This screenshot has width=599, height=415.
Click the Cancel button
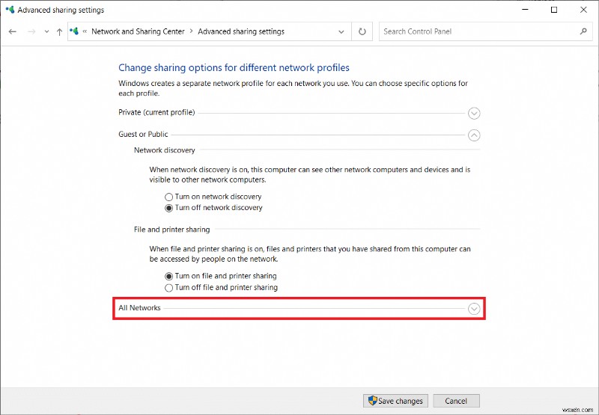click(456, 401)
